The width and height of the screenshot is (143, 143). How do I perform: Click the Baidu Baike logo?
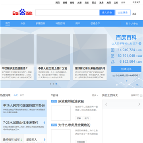tap(23, 12)
